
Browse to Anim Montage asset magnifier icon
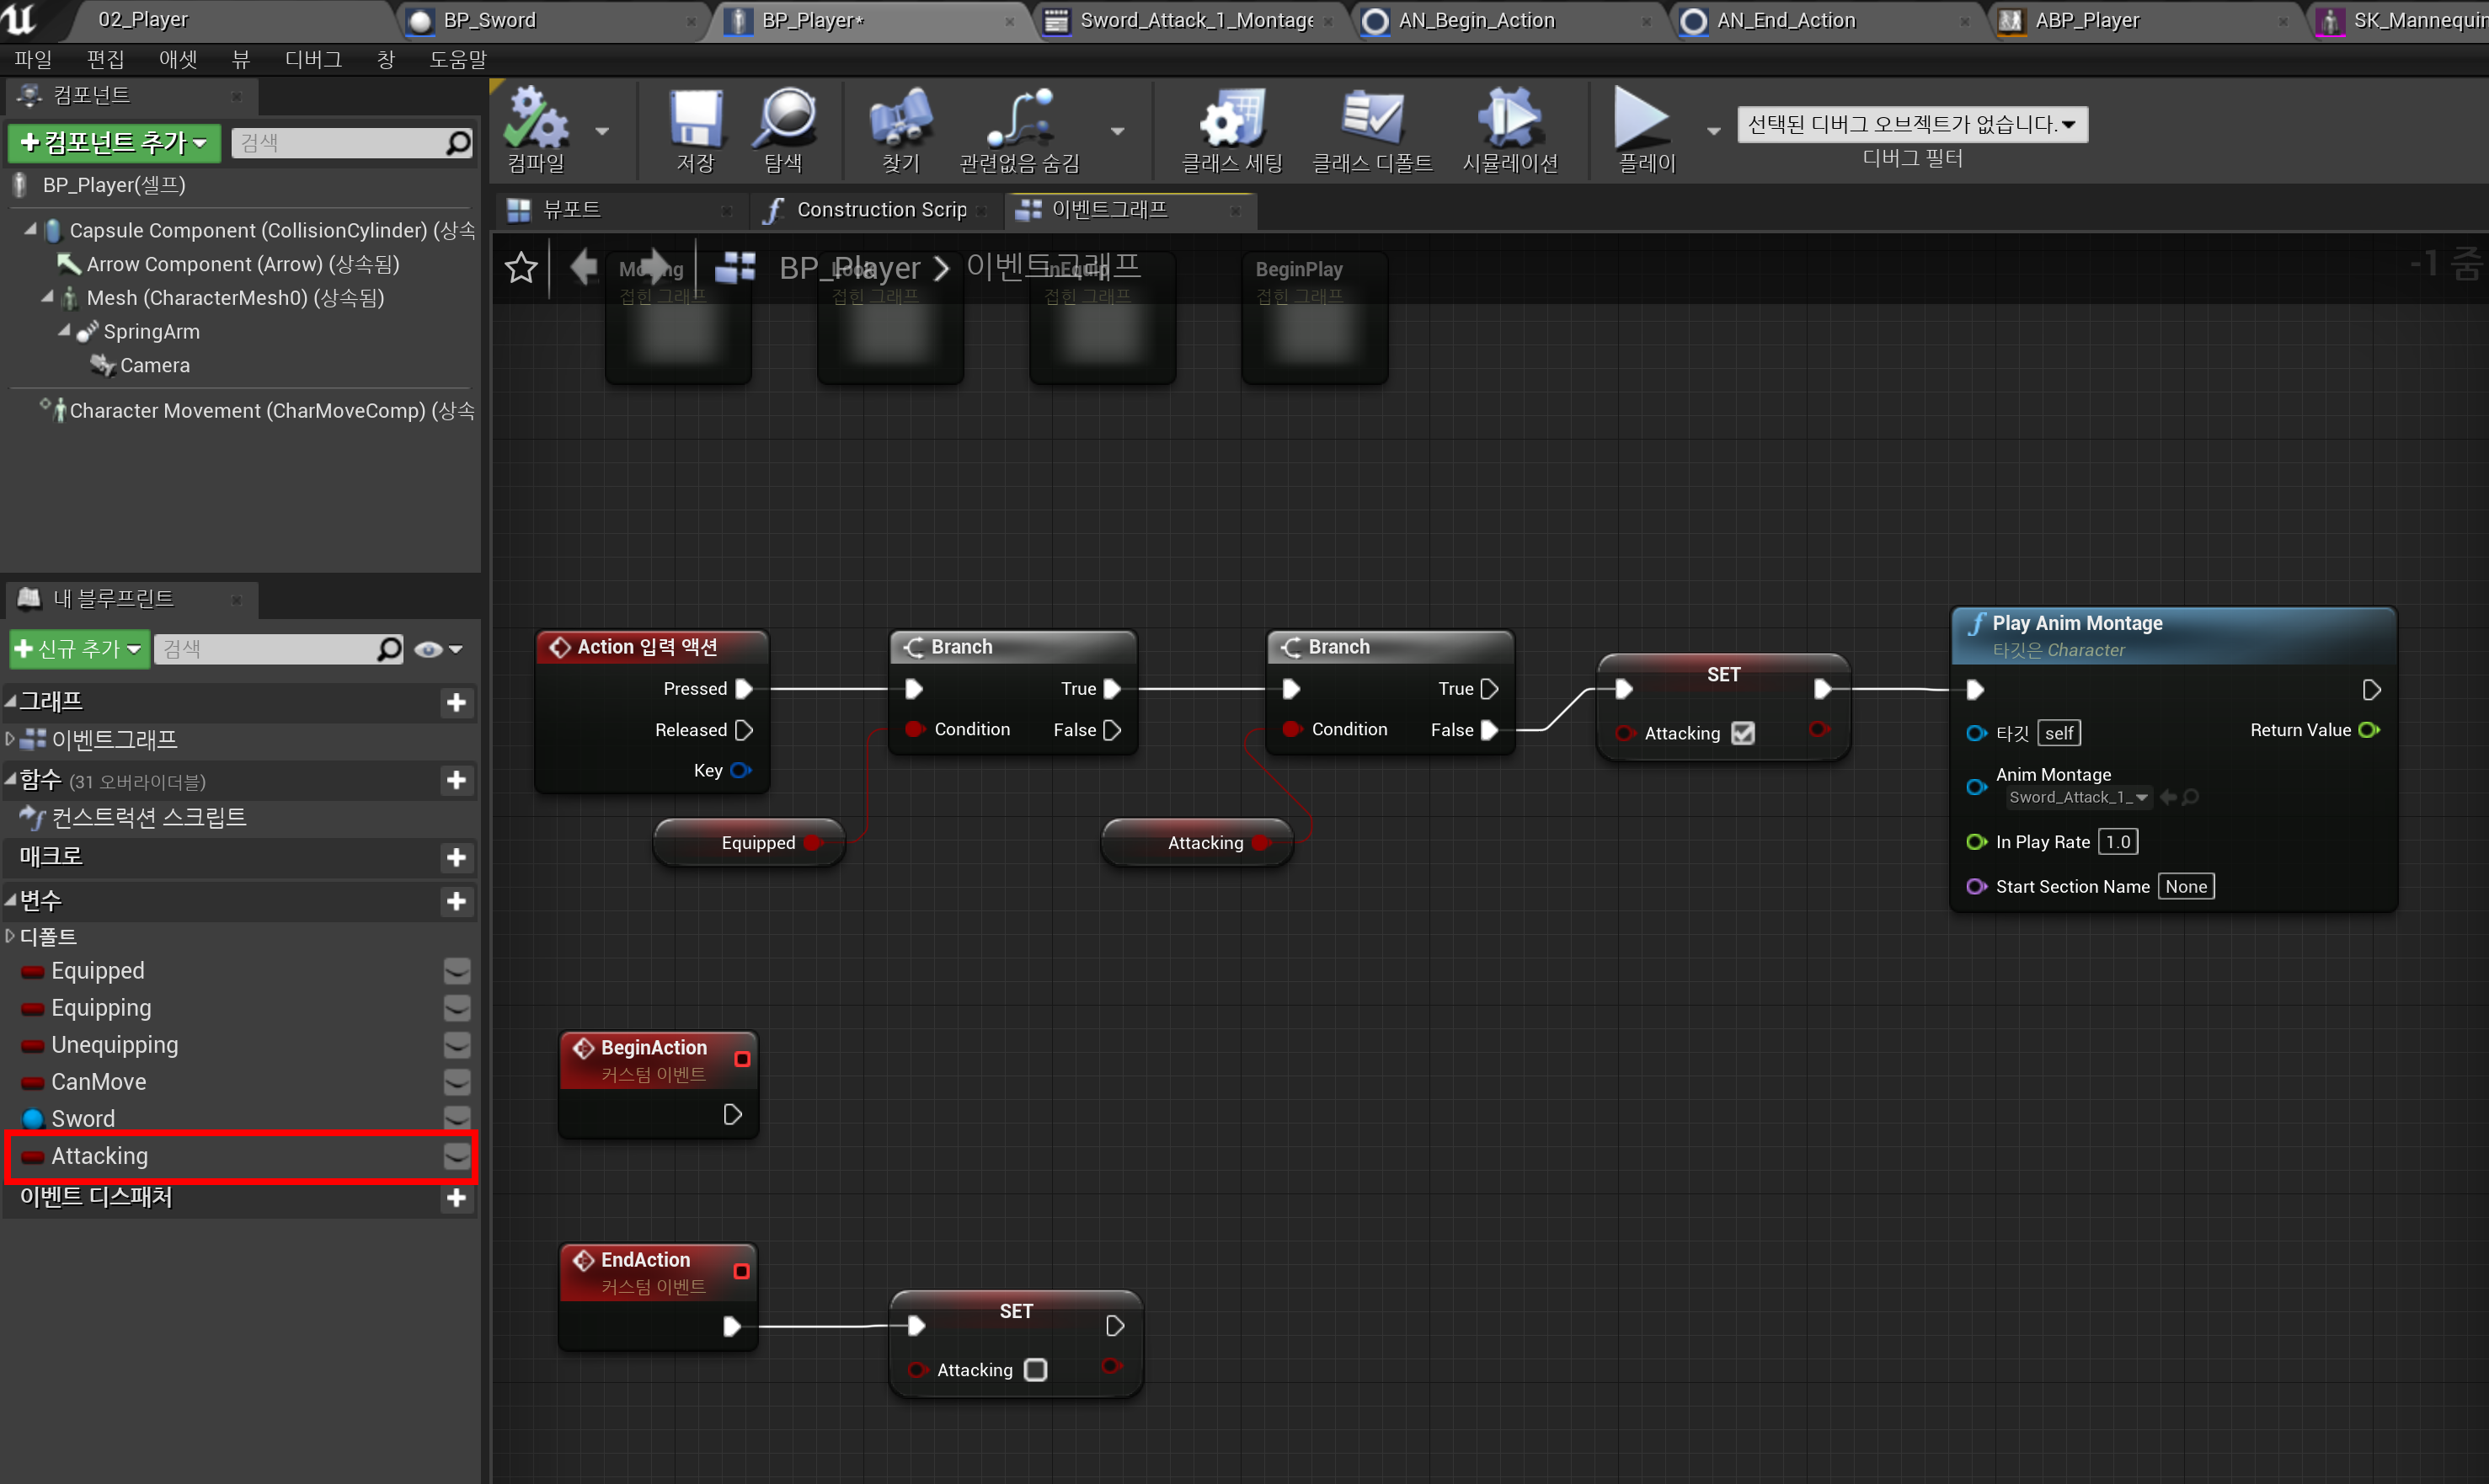(x=2191, y=797)
